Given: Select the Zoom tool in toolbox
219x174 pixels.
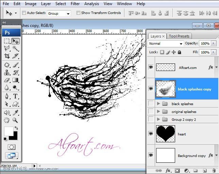Looking at the screenshot, I should [16, 120].
